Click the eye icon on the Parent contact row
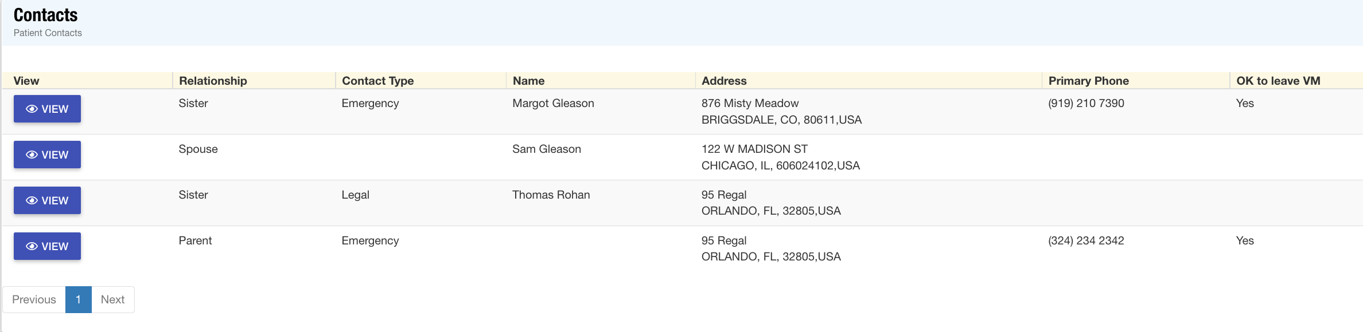Viewport: 1363px width, 332px height. [34, 246]
